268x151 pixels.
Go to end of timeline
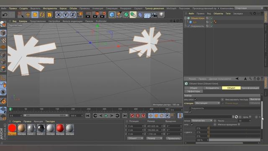click(125, 116)
